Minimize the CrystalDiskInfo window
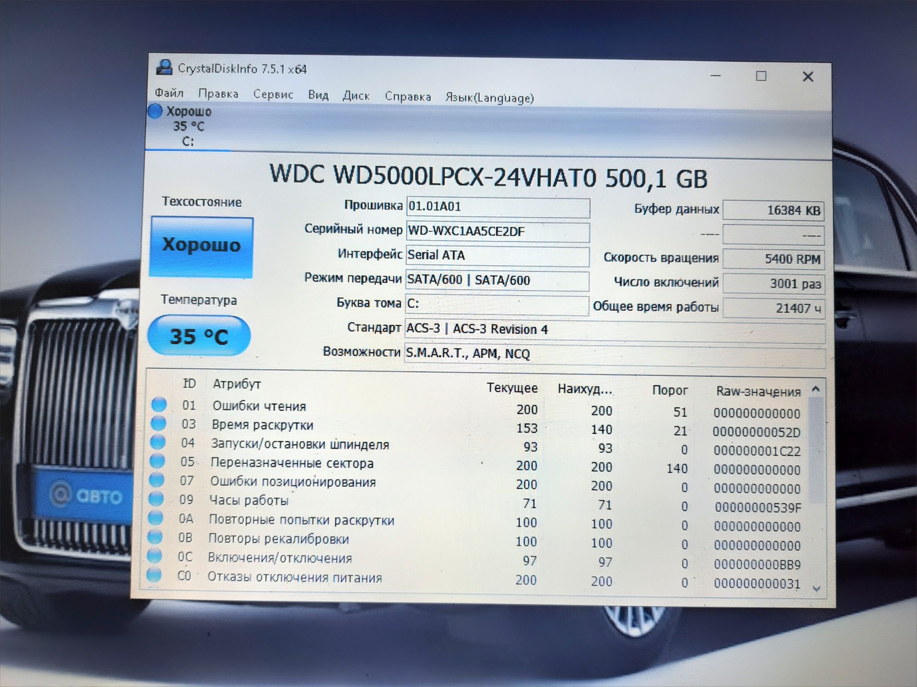This screenshot has width=917, height=687. (715, 75)
